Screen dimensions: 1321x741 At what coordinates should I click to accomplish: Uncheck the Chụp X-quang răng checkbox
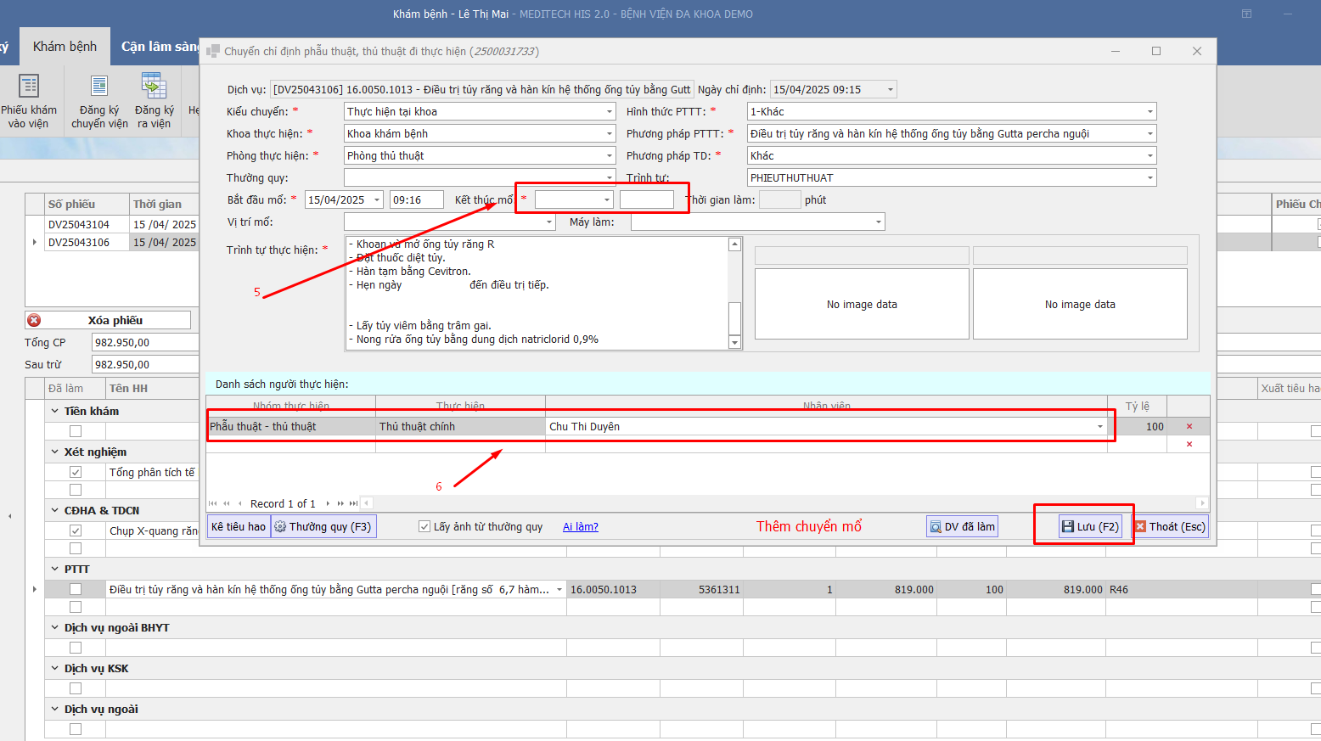pos(76,530)
